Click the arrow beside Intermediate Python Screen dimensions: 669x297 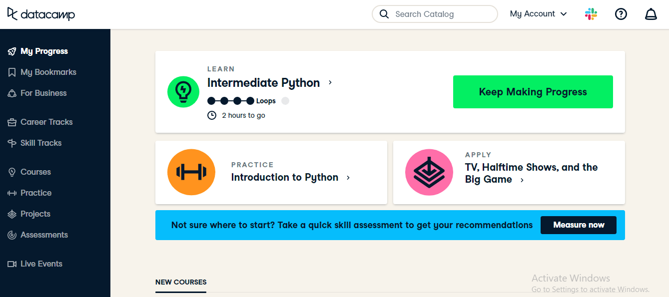pyautogui.click(x=330, y=83)
